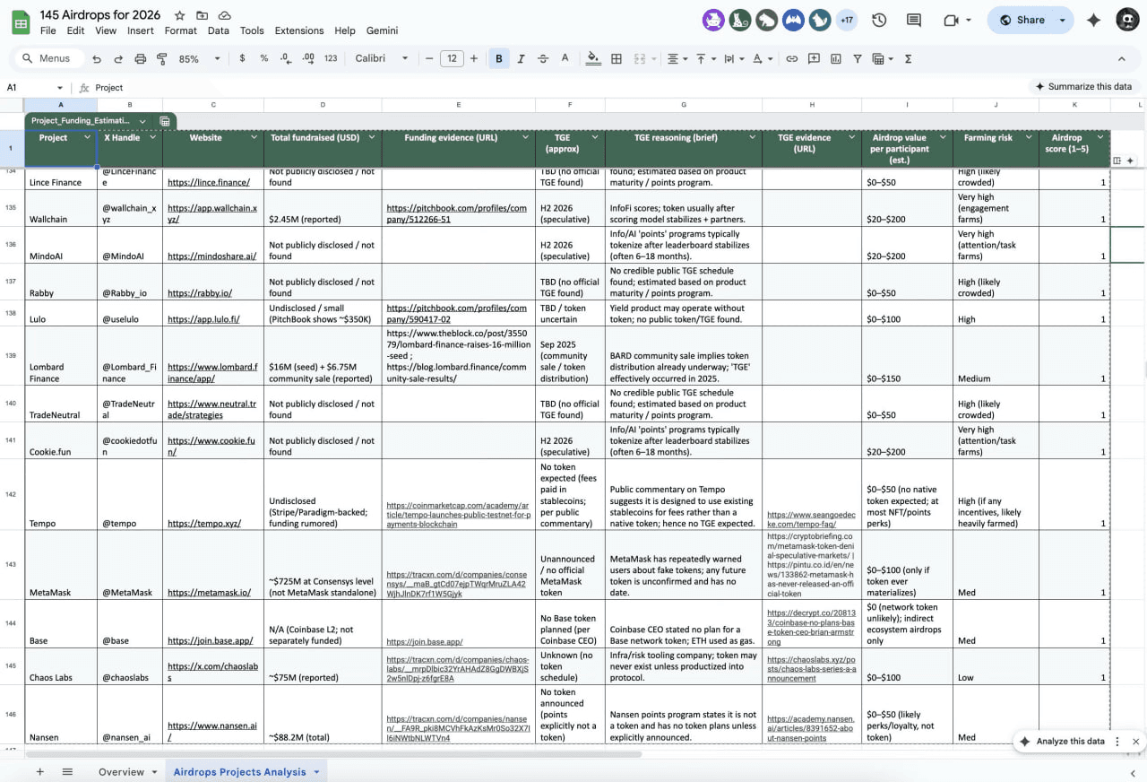The image size is (1147, 782).
Task: Click the functions sigma icon
Action: (x=908, y=58)
